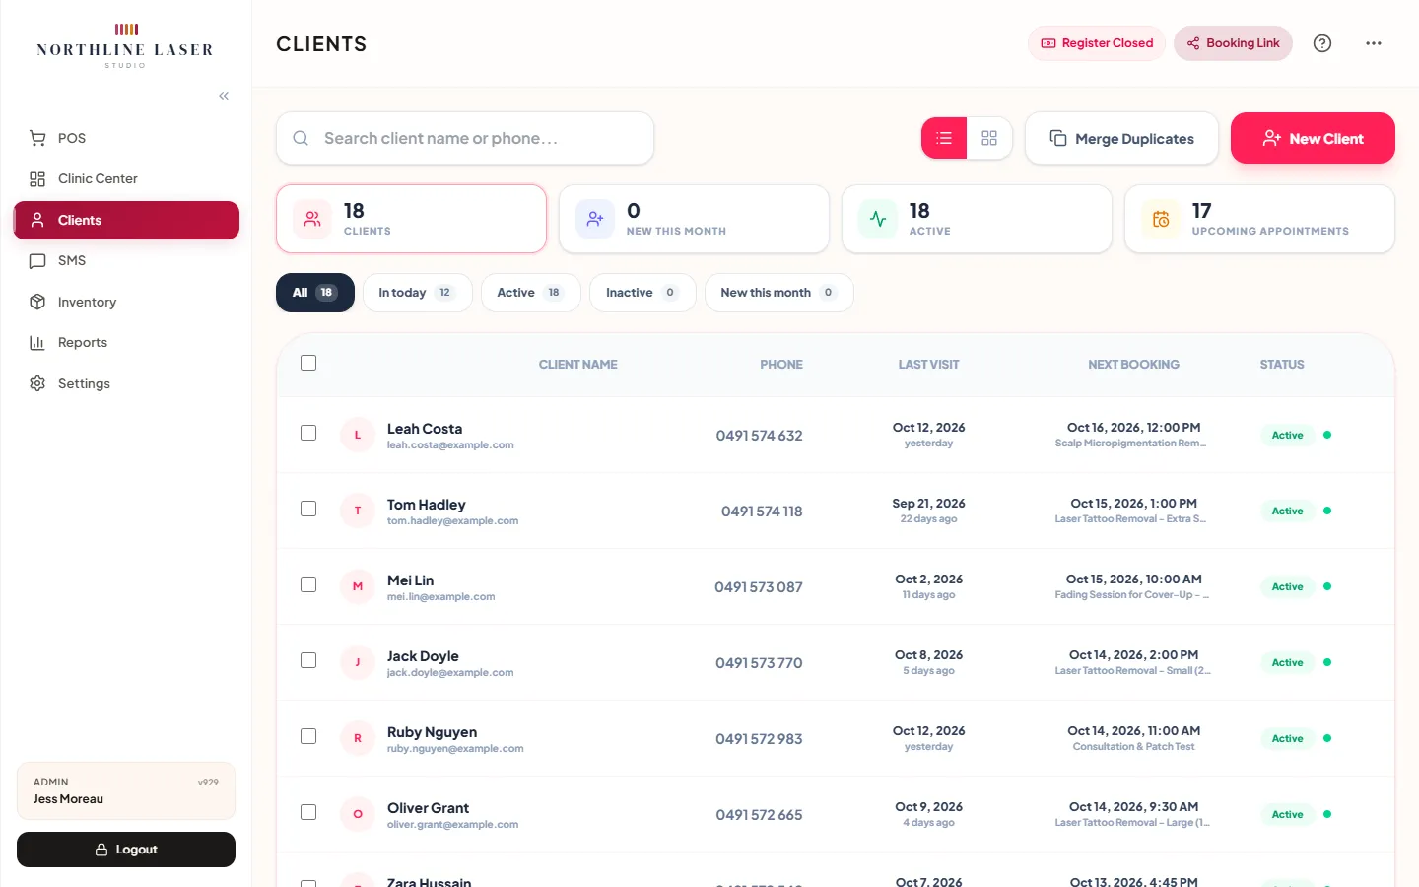Open the three-dot more options menu

point(1374,43)
